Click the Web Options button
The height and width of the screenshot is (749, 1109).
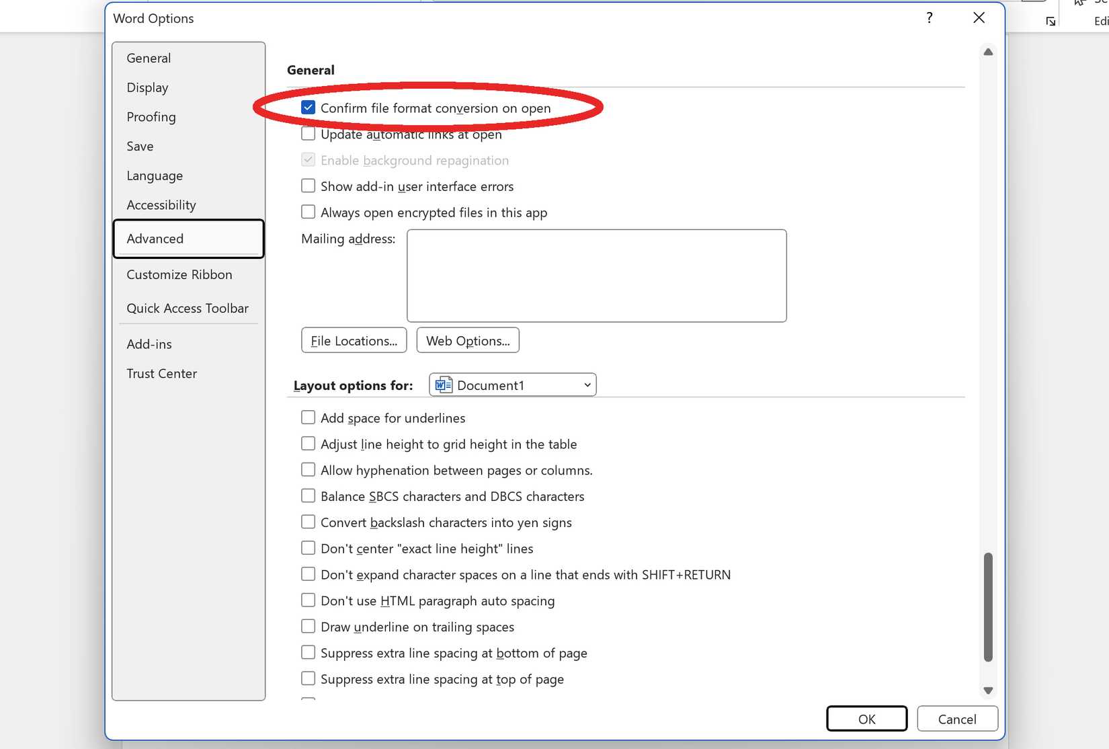[468, 340]
